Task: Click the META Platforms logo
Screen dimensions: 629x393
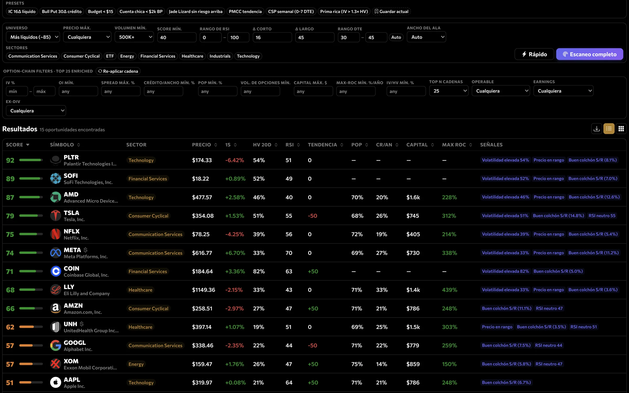Action: click(56, 253)
